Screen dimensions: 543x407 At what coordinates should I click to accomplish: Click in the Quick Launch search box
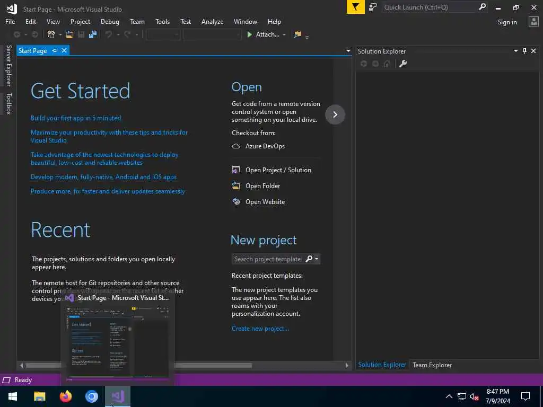click(430, 7)
